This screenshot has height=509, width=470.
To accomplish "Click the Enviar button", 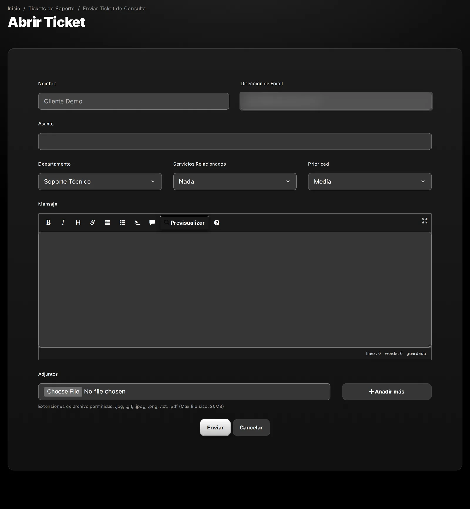I will pyautogui.click(x=215, y=427).
